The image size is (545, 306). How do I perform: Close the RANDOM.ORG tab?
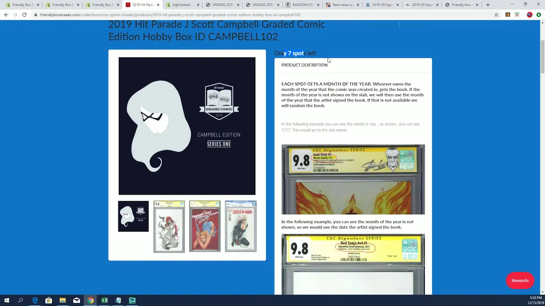coord(318,5)
